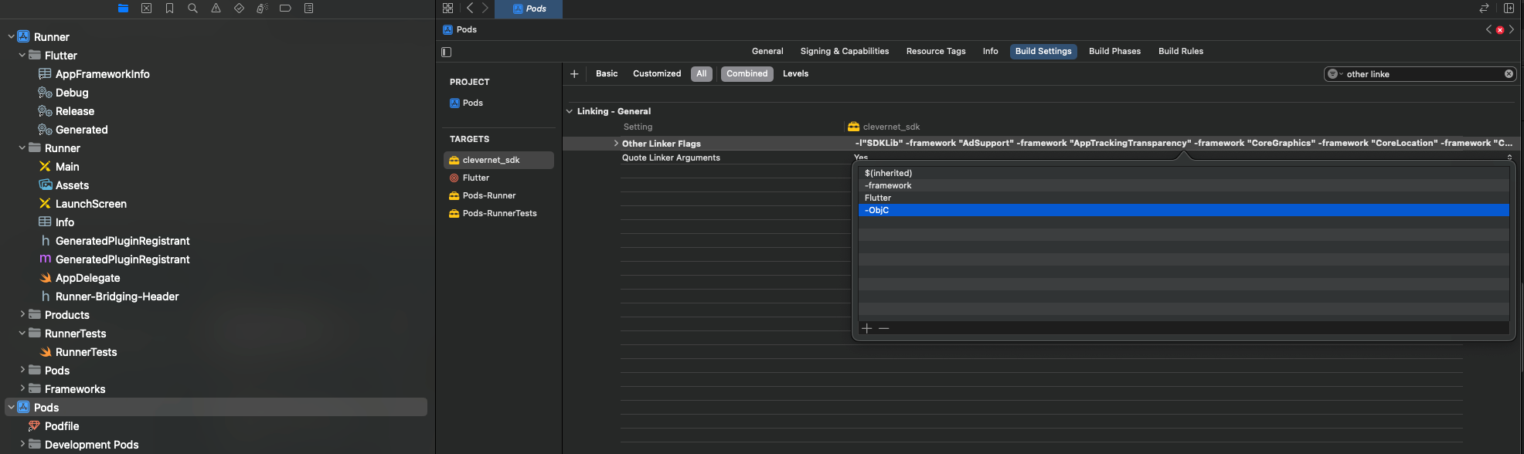Jump to the previous issue arrow

pos(1488,29)
